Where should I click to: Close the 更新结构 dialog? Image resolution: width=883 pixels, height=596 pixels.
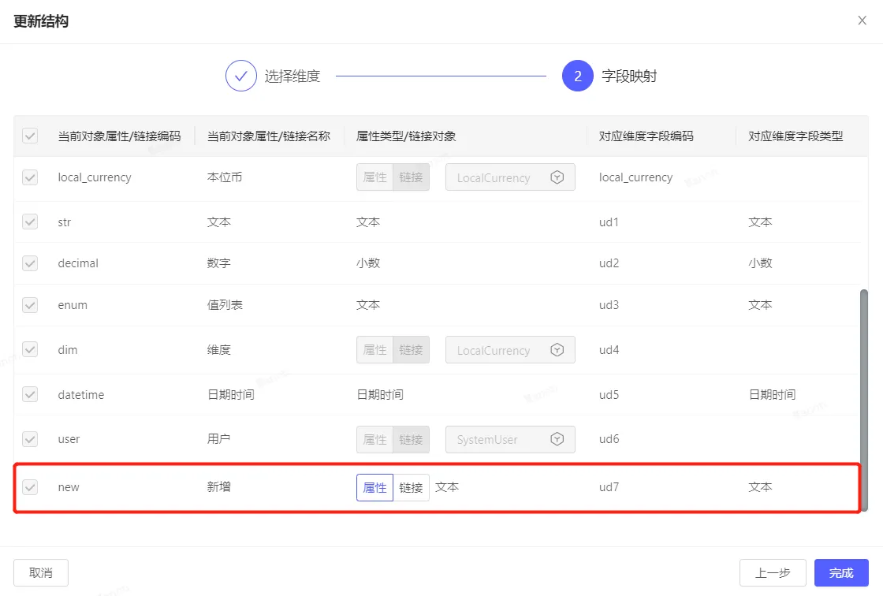(862, 20)
